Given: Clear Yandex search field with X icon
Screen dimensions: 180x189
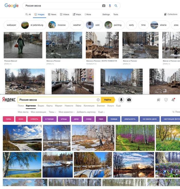Looking at the screenshot, I should coord(98,100).
